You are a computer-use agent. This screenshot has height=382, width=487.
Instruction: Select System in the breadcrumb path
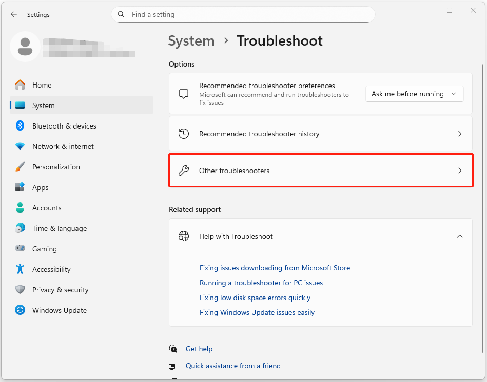[191, 40]
